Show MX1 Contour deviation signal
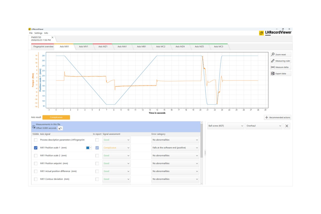Image resolution: width=321 pixels, height=214 pixels. tap(36, 179)
